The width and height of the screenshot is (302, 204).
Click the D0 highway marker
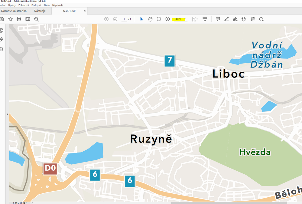50,169
